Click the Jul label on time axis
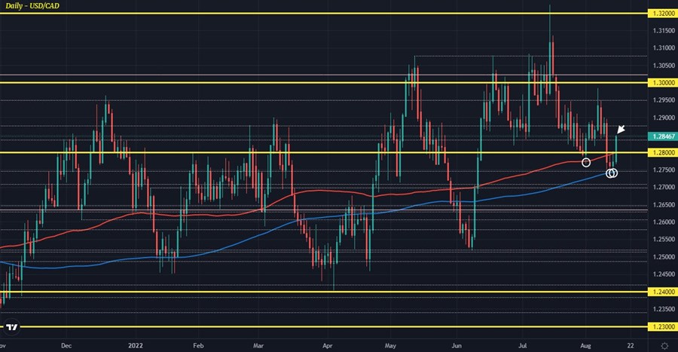 coord(523,345)
